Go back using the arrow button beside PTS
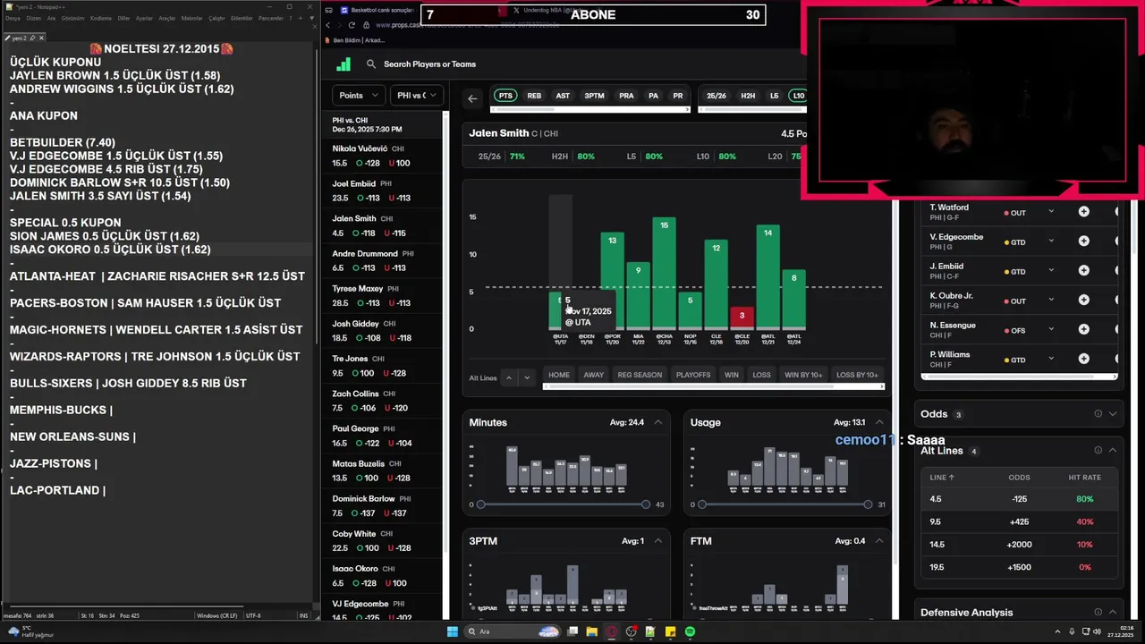This screenshot has height=644, width=1145. 472,98
